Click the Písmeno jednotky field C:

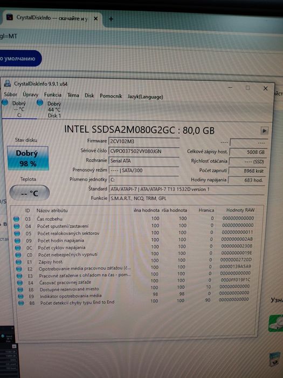pyautogui.click(x=144, y=180)
